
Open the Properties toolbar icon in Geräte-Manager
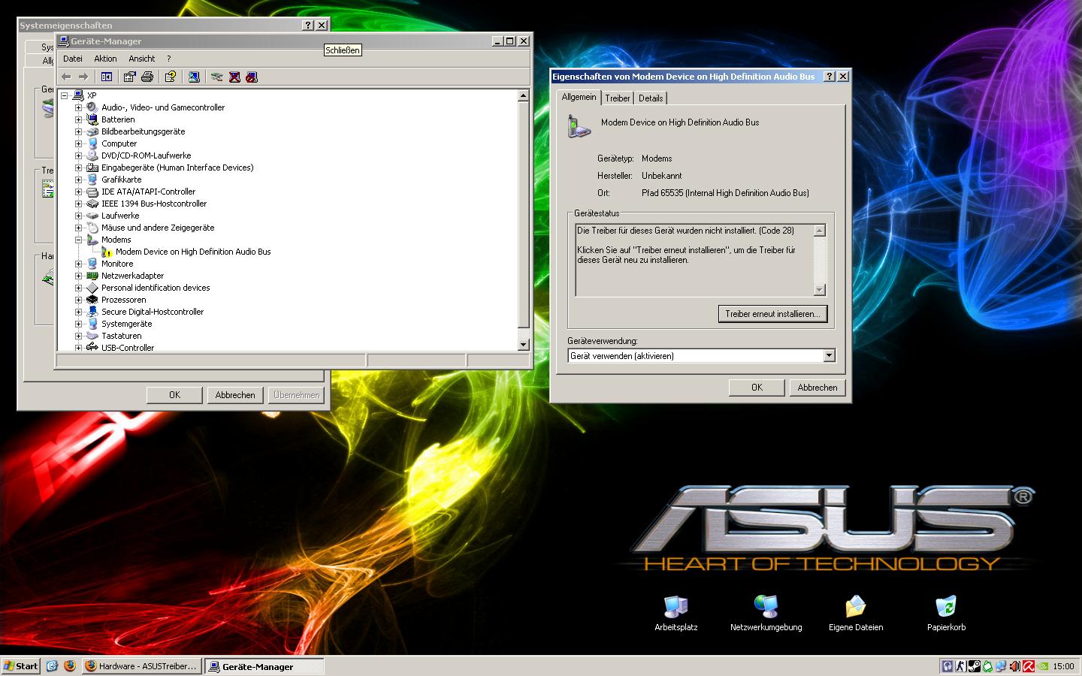130,77
